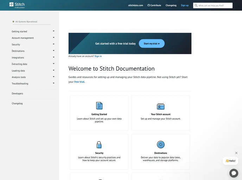
Task: Expand the Analysis tools arrow
Action: [x=53, y=77]
